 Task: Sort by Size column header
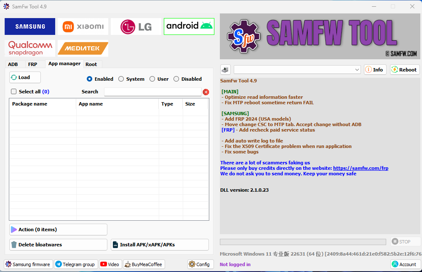click(x=195, y=104)
